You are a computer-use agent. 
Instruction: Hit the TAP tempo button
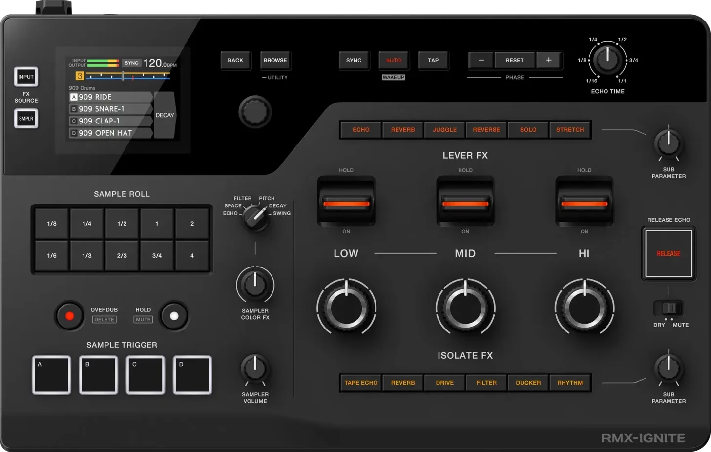pyautogui.click(x=433, y=61)
